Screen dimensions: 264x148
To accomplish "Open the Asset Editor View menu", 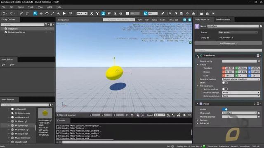I will [x=12, y=65].
